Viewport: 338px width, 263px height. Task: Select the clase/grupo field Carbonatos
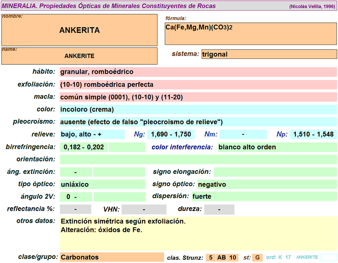click(x=111, y=257)
